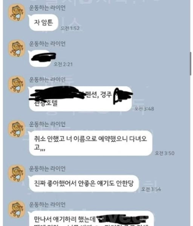Click the timestamp 오전 3:54
This screenshot has width=193, height=226.
(151, 189)
